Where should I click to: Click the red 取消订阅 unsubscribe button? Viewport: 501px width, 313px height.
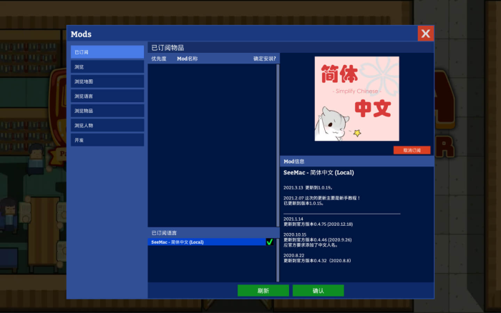412,150
